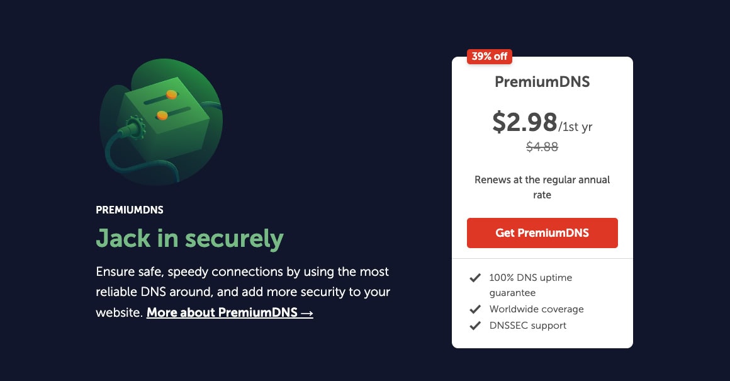The width and height of the screenshot is (730, 381).
Task: Click the 100% DNS uptime guarantee text
Action: (x=531, y=285)
